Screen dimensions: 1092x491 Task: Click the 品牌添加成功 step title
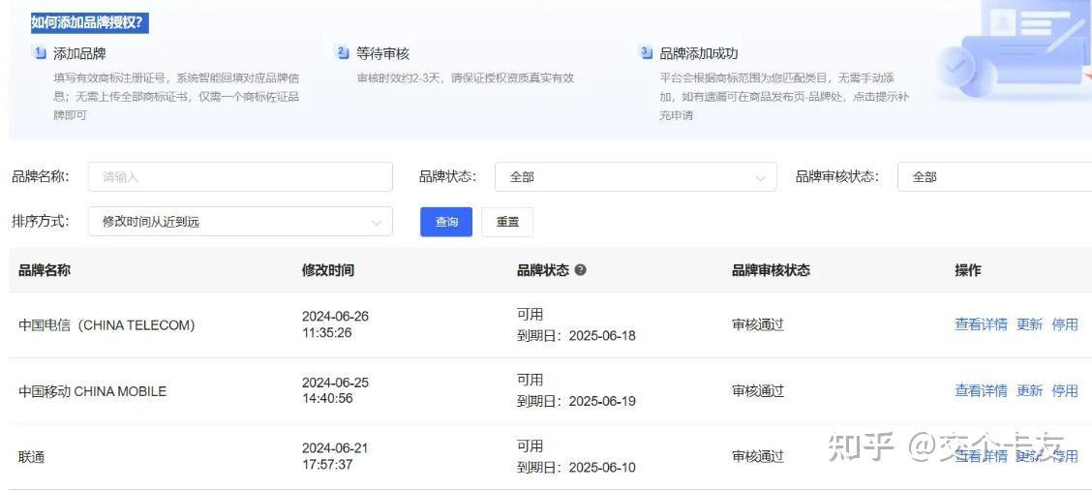699,53
